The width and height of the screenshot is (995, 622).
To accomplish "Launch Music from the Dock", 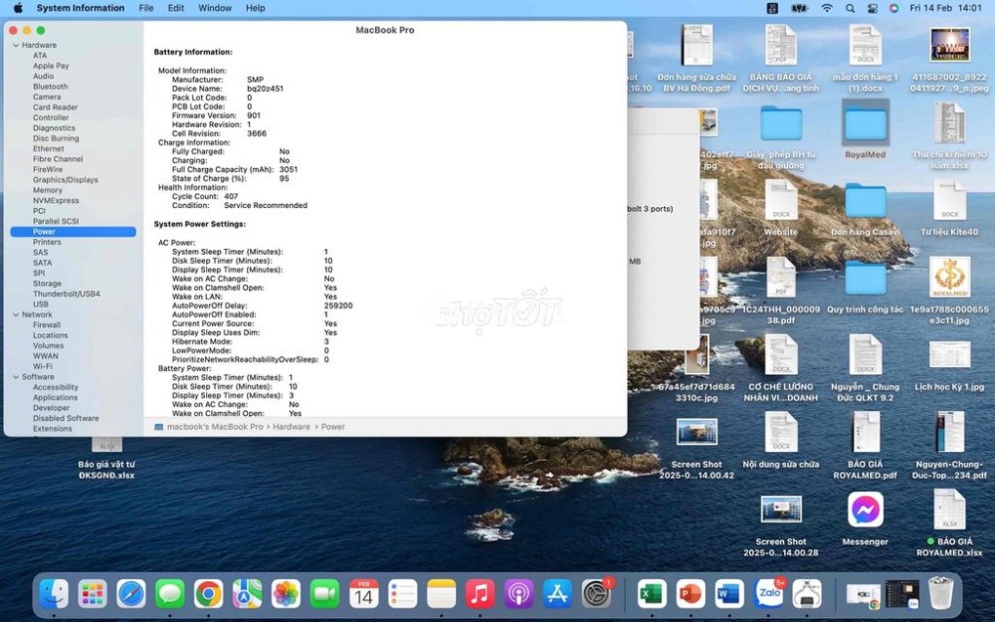I will tap(480, 595).
